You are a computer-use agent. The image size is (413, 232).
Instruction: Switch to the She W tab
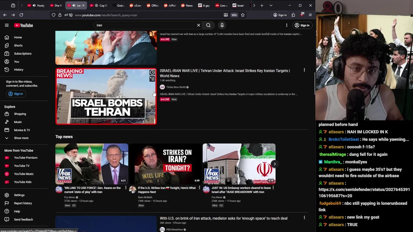pos(56,5)
